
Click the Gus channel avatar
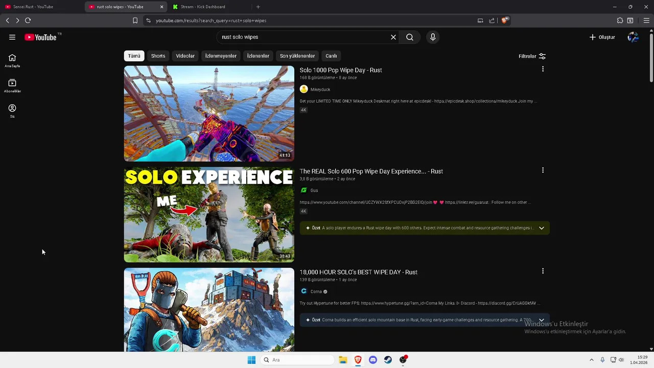coord(303,190)
